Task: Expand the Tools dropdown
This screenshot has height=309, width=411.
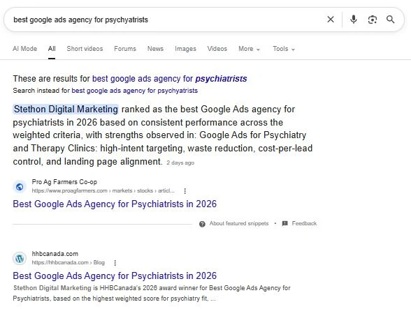Action: [284, 49]
